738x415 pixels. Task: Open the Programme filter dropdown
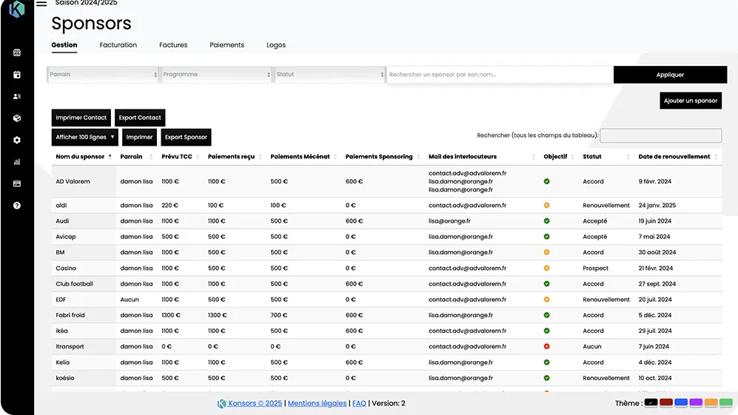(x=216, y=74)
